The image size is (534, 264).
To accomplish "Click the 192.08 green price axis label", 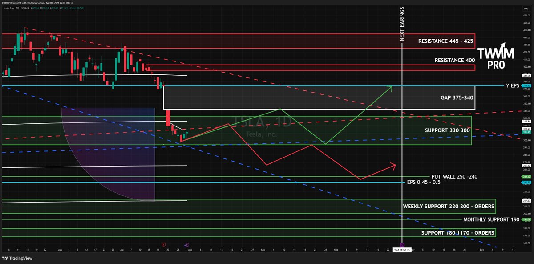I will click(x=526, y=219).
